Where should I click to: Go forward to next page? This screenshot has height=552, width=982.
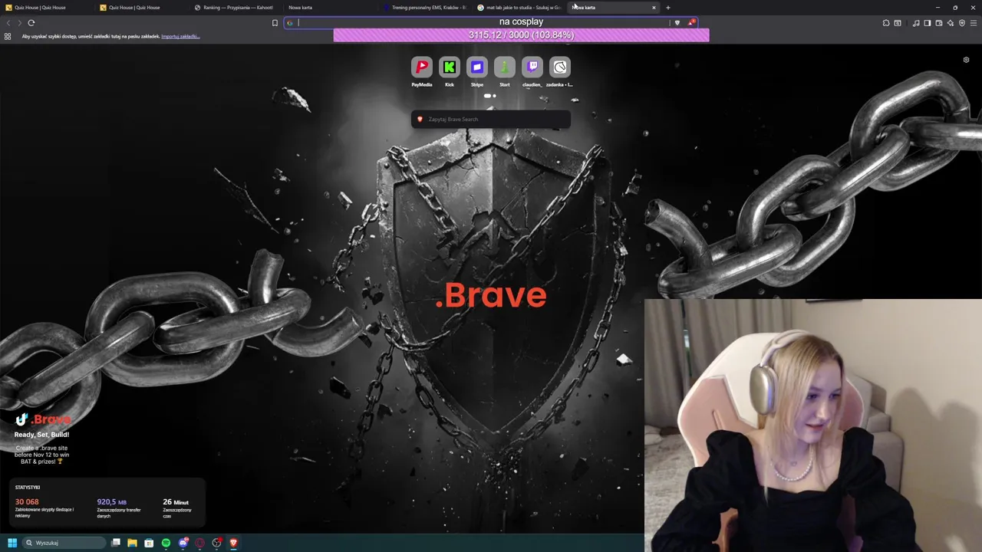pyautogui.click(x=19, y=23)
